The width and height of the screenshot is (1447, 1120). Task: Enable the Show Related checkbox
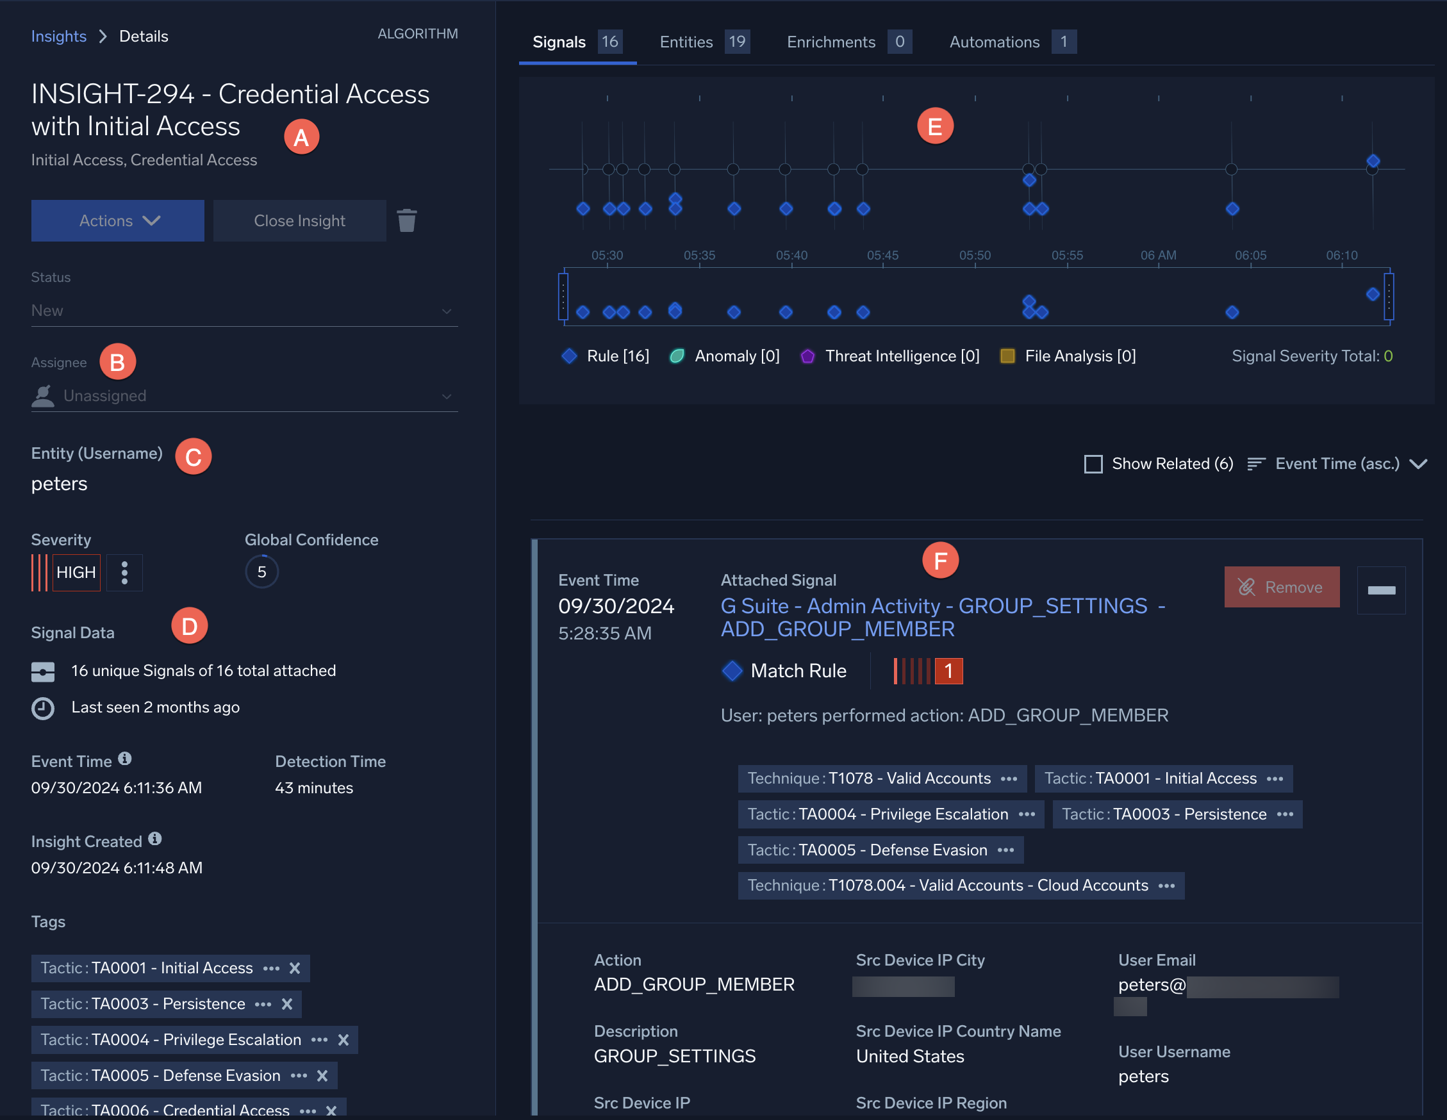(x=1093, y=464)
